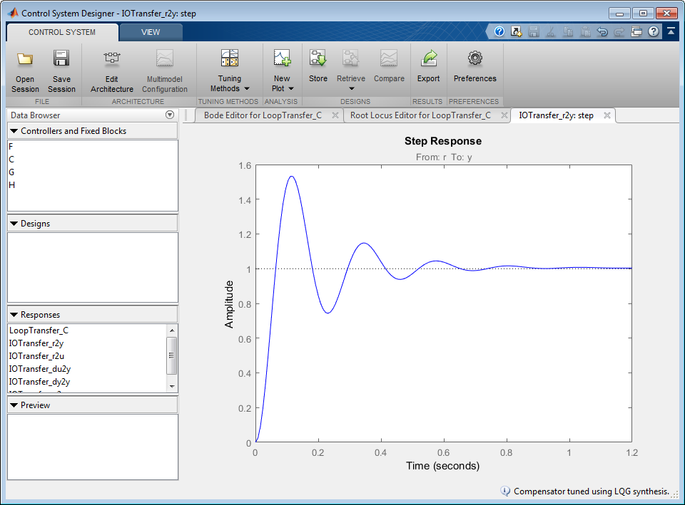Click the undo arrow icon
The image size is (685, 505).
click(x=602, y=31)
